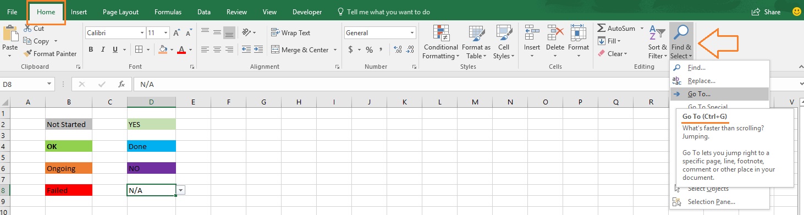
Task: Open the Insert ribbon tab
Action: coord(79,12)
